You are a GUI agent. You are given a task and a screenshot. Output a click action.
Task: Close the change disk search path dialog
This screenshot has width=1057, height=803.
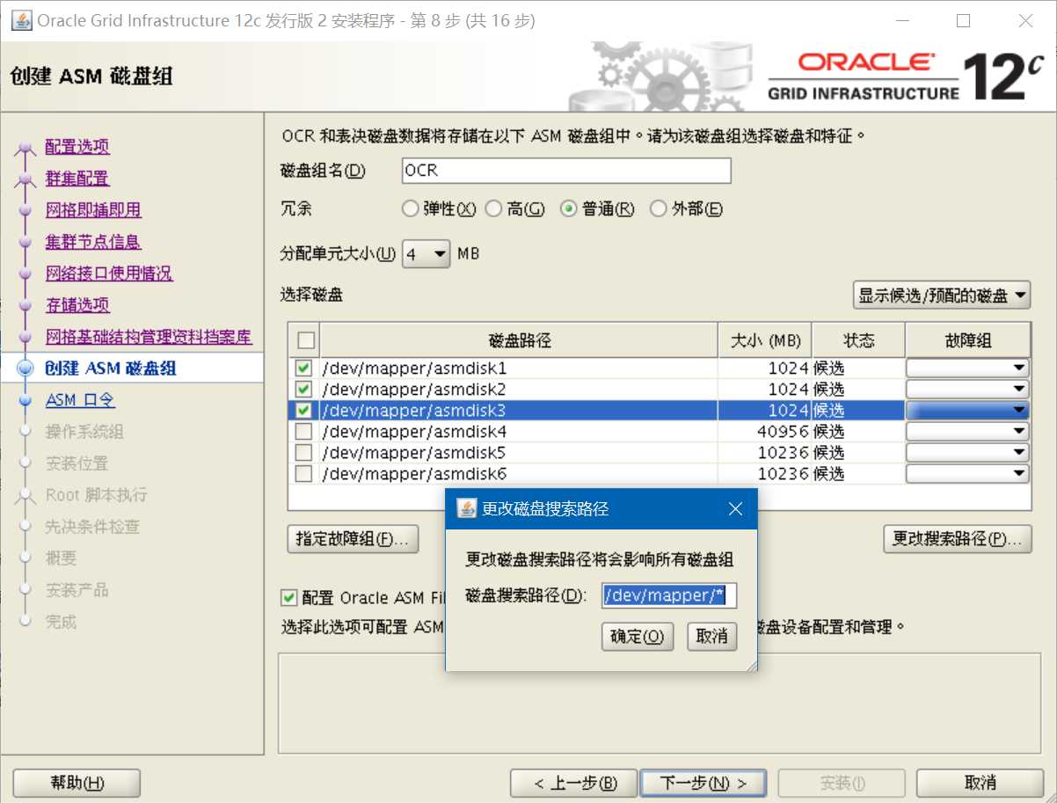tap(736, 509)
